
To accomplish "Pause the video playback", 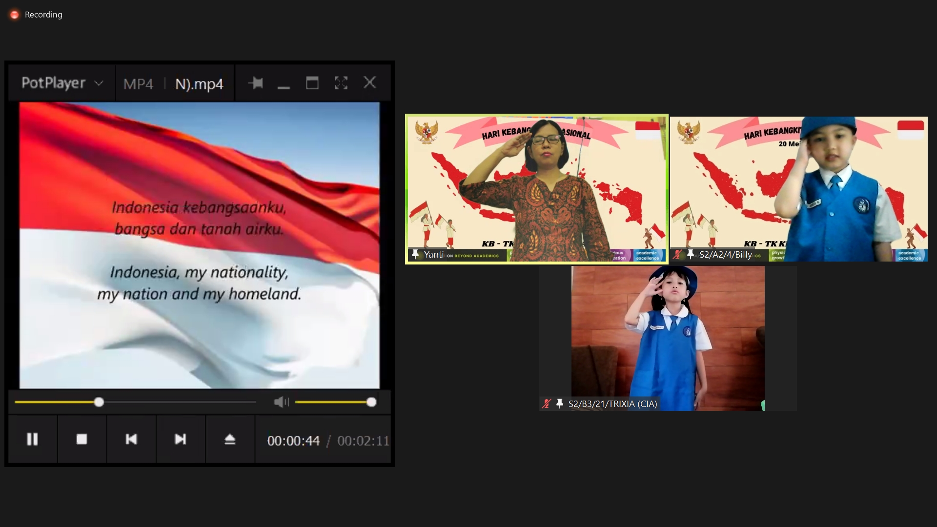I will point(32,439).
